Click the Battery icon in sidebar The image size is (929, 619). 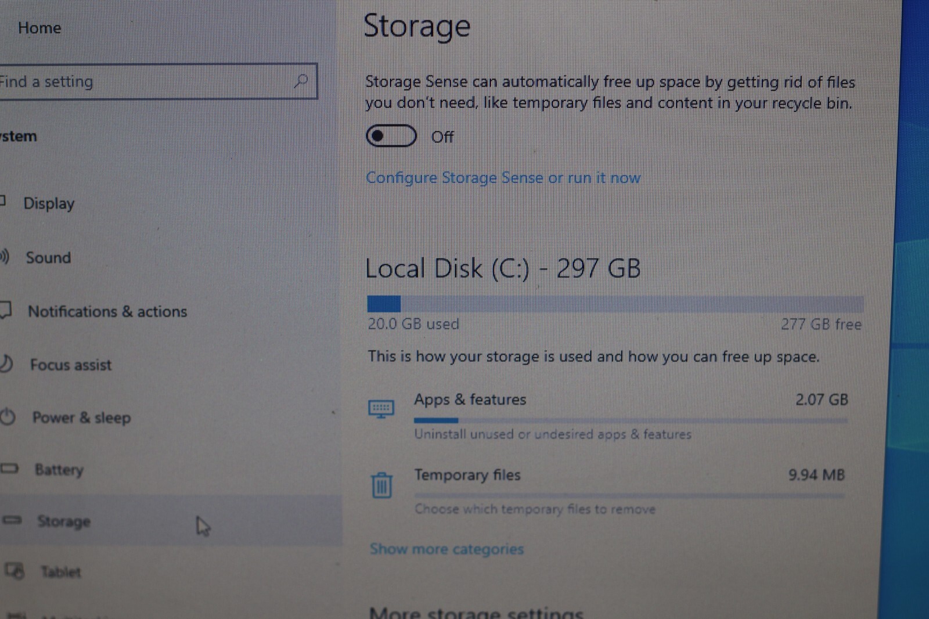point(9,468)
